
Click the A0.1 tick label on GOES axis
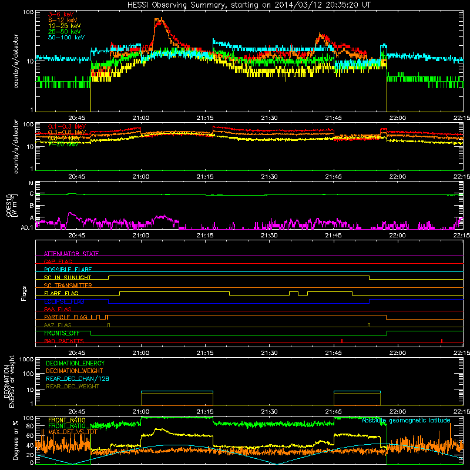click(27, 228)
